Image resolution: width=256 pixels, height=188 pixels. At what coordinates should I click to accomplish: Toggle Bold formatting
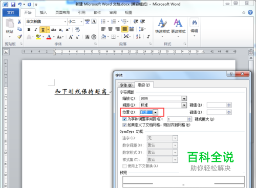(29, 30)
